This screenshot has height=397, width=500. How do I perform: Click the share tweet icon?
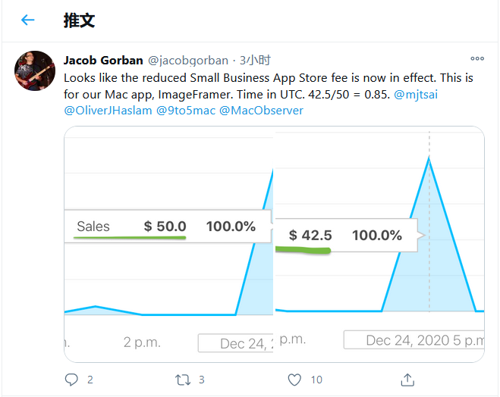click(407, 379)
